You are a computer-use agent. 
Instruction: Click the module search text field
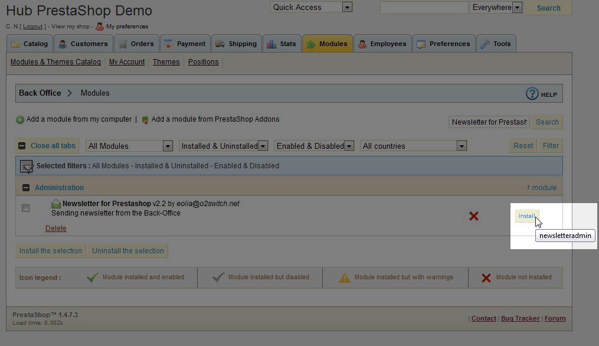pyautogui.click(x=489, y=122)
